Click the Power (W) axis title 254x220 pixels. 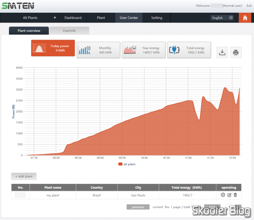coord(13,111)
